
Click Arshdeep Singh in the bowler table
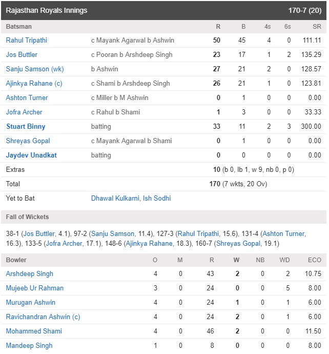coord(30,274)
